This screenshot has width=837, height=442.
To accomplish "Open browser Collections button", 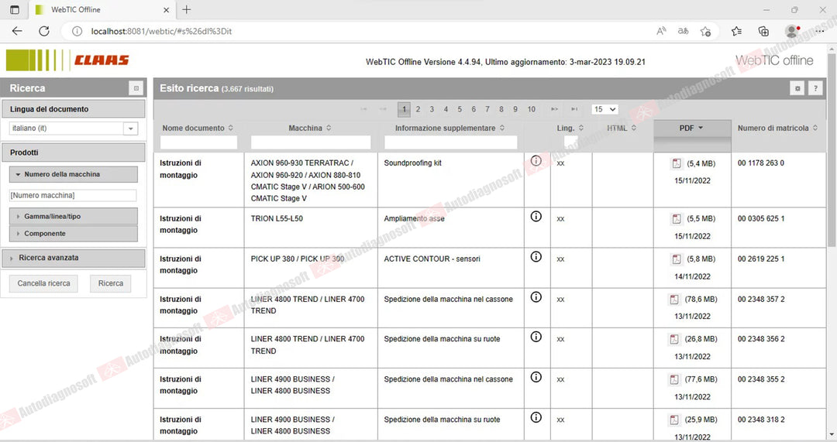I will click(x=764, y=32).
